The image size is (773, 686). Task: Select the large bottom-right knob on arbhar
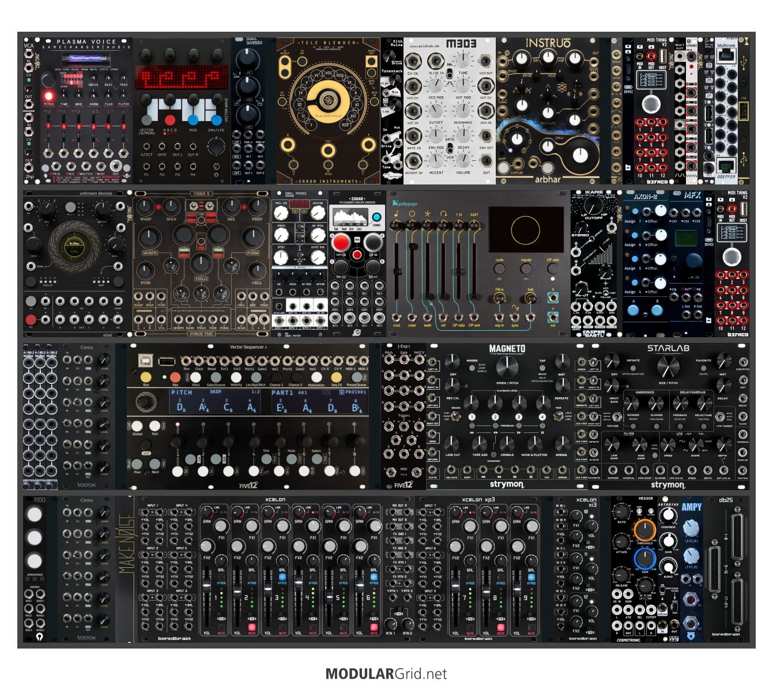pyautogui.click(x=580, y=154)
